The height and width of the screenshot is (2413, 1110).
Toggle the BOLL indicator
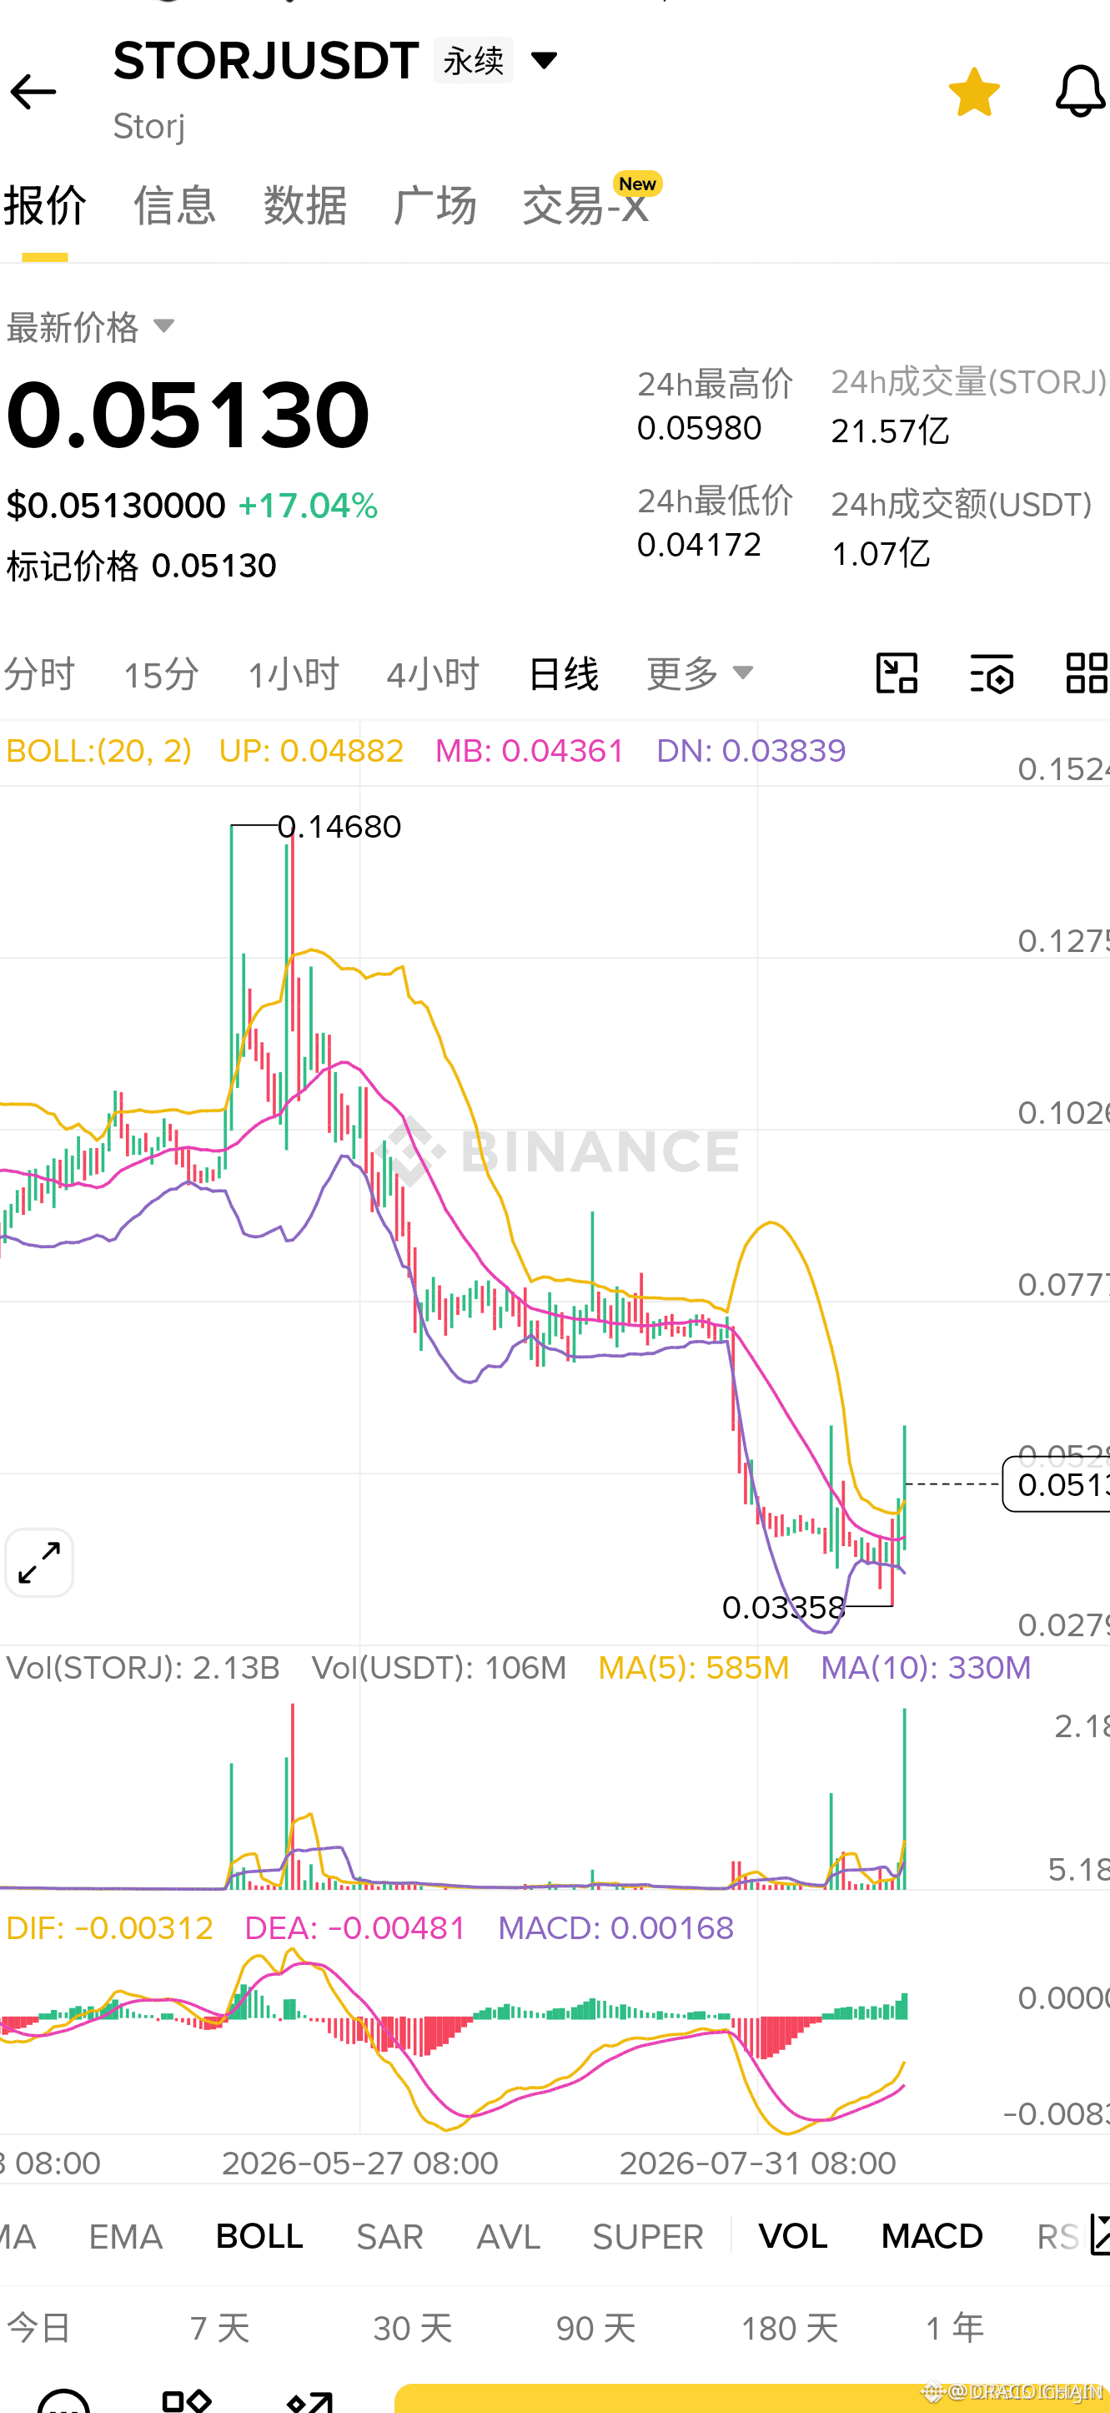pyautogui.click(x=259, y=2237)
